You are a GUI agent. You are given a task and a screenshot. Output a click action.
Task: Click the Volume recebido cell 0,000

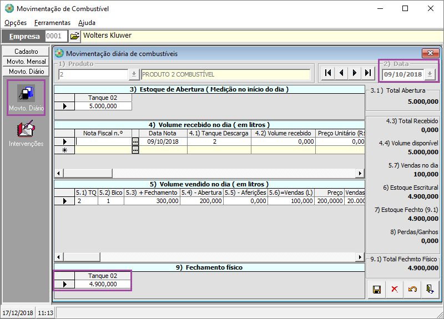pos(283,141)
